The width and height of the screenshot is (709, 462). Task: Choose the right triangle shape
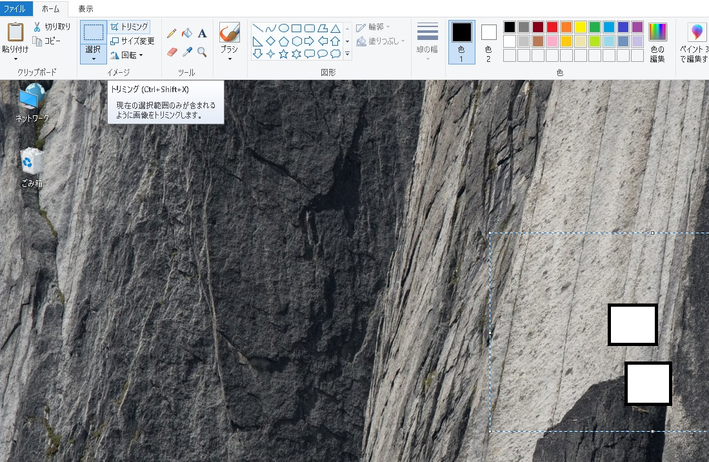click(x=258, y=41)
